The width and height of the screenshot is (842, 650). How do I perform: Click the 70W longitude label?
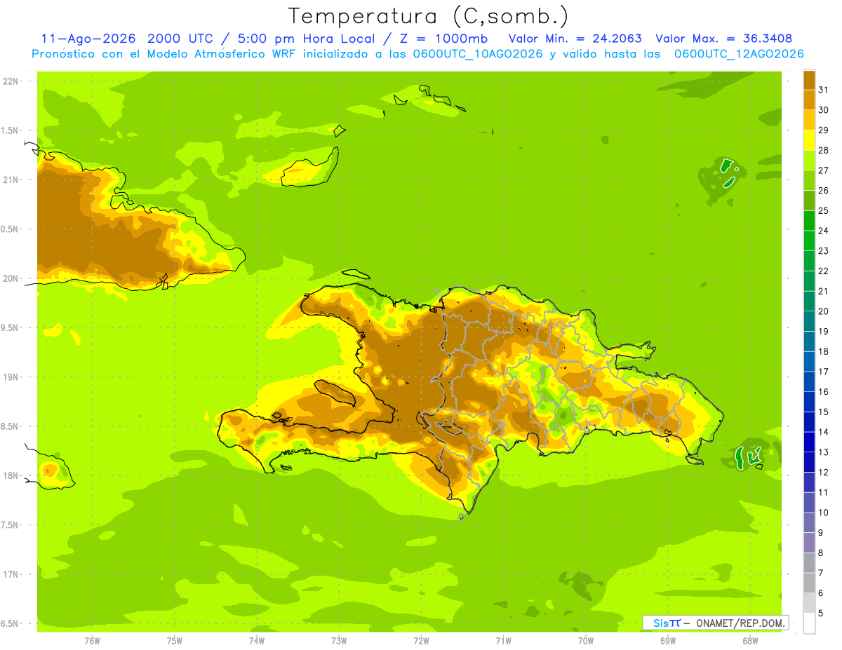586,639
